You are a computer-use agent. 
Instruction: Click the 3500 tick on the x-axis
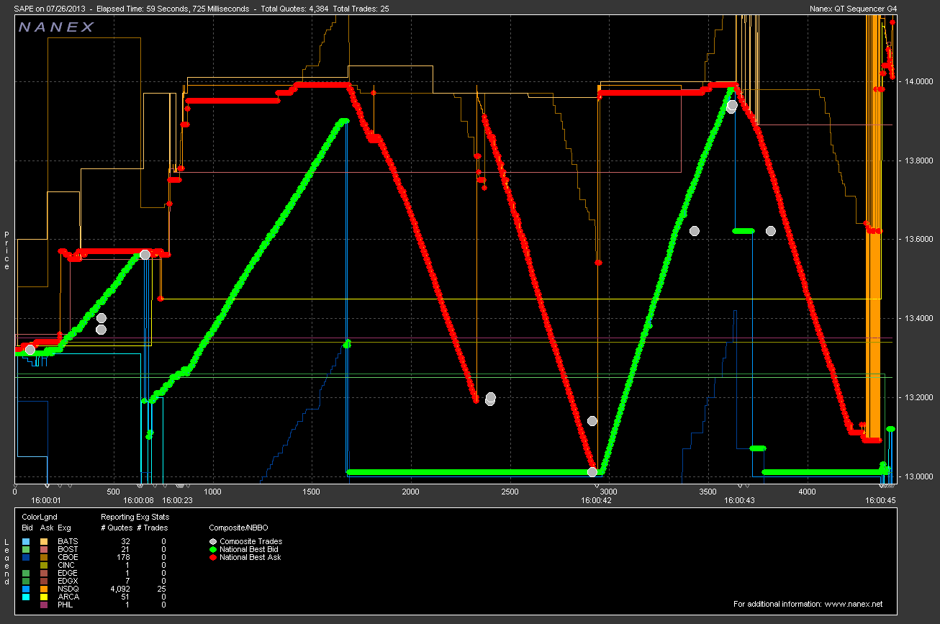708,492
